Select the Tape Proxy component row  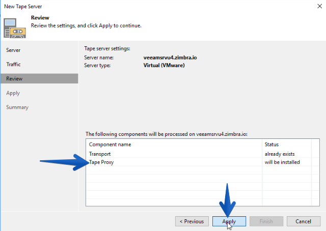[203, 162]
